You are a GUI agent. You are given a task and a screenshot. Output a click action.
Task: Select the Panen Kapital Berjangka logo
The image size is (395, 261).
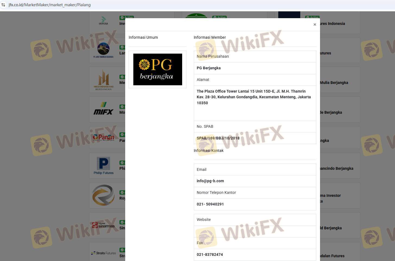tap(103, 138)
